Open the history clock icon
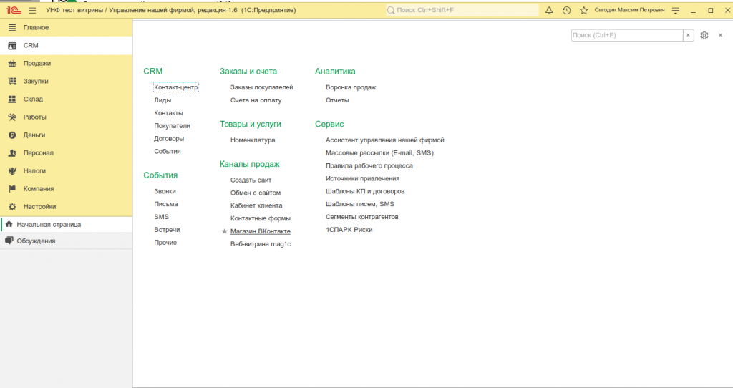Image resolution: width=733 pixels, height=388 pixels. (x=567, y=10)
